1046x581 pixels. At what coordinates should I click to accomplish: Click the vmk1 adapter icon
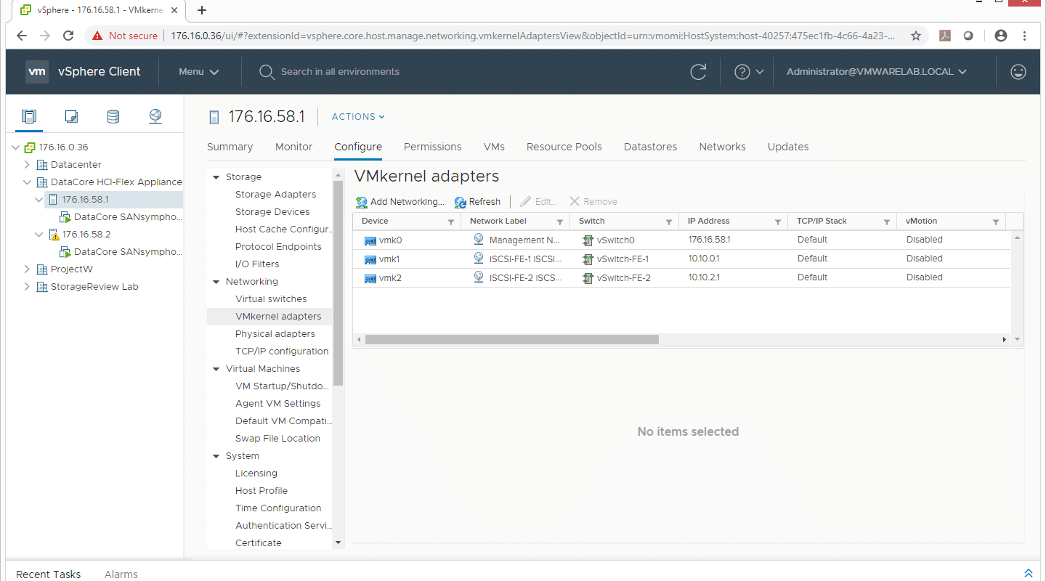click(370, 259)
